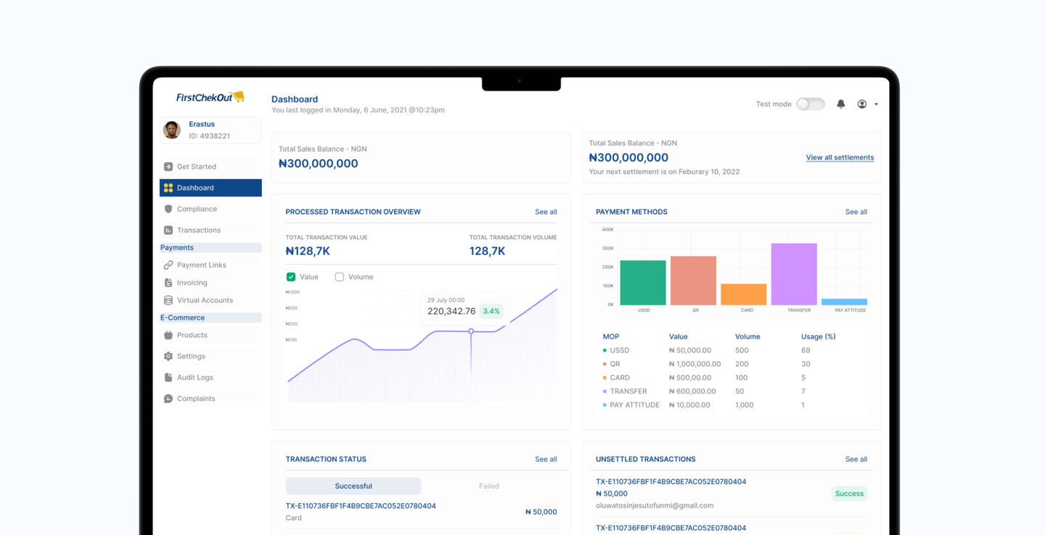Enable the Volume checkbox

(339, 277)
